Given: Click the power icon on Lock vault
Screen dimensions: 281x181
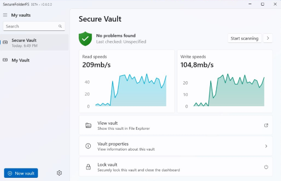Looking at the screenshot, I should (x=266, y=167).
